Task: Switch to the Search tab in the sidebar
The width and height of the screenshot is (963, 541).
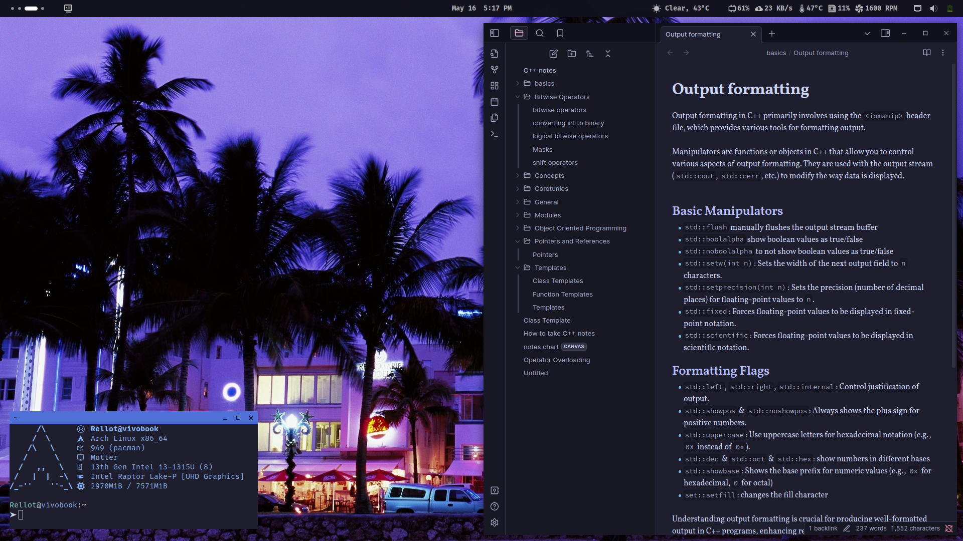Action: 540,33
